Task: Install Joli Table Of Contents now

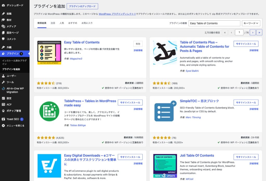Action: point(246,157)
